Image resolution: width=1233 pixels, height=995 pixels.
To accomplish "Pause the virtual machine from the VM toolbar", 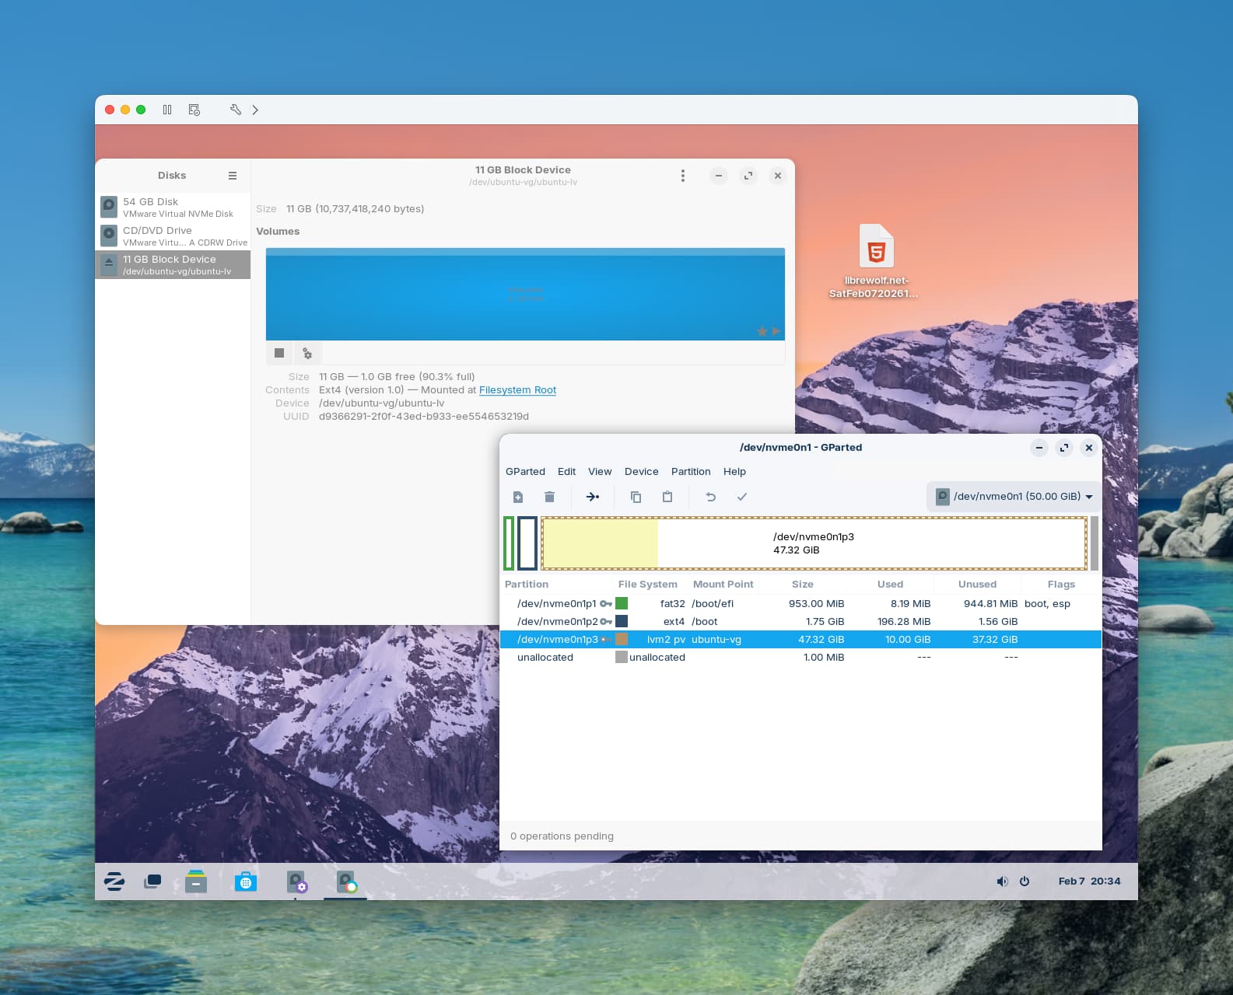I will coord(167,110).
